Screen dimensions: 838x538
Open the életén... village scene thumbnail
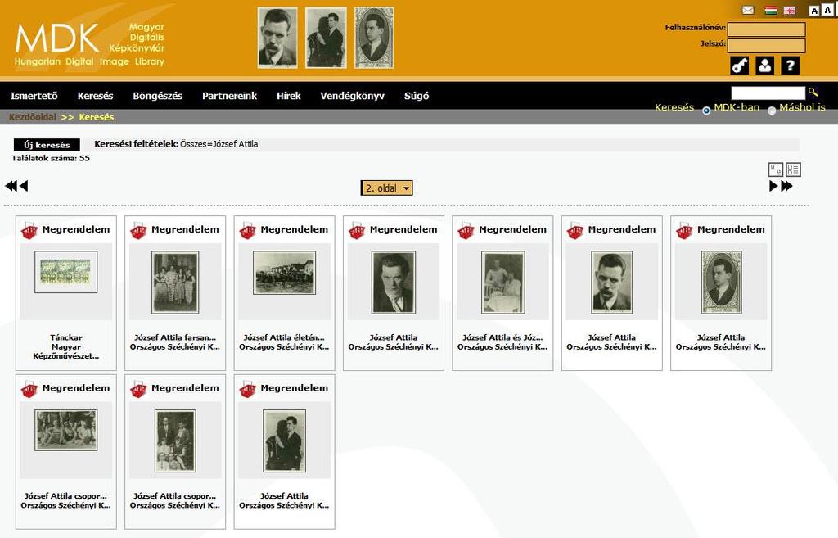[284, 273]
